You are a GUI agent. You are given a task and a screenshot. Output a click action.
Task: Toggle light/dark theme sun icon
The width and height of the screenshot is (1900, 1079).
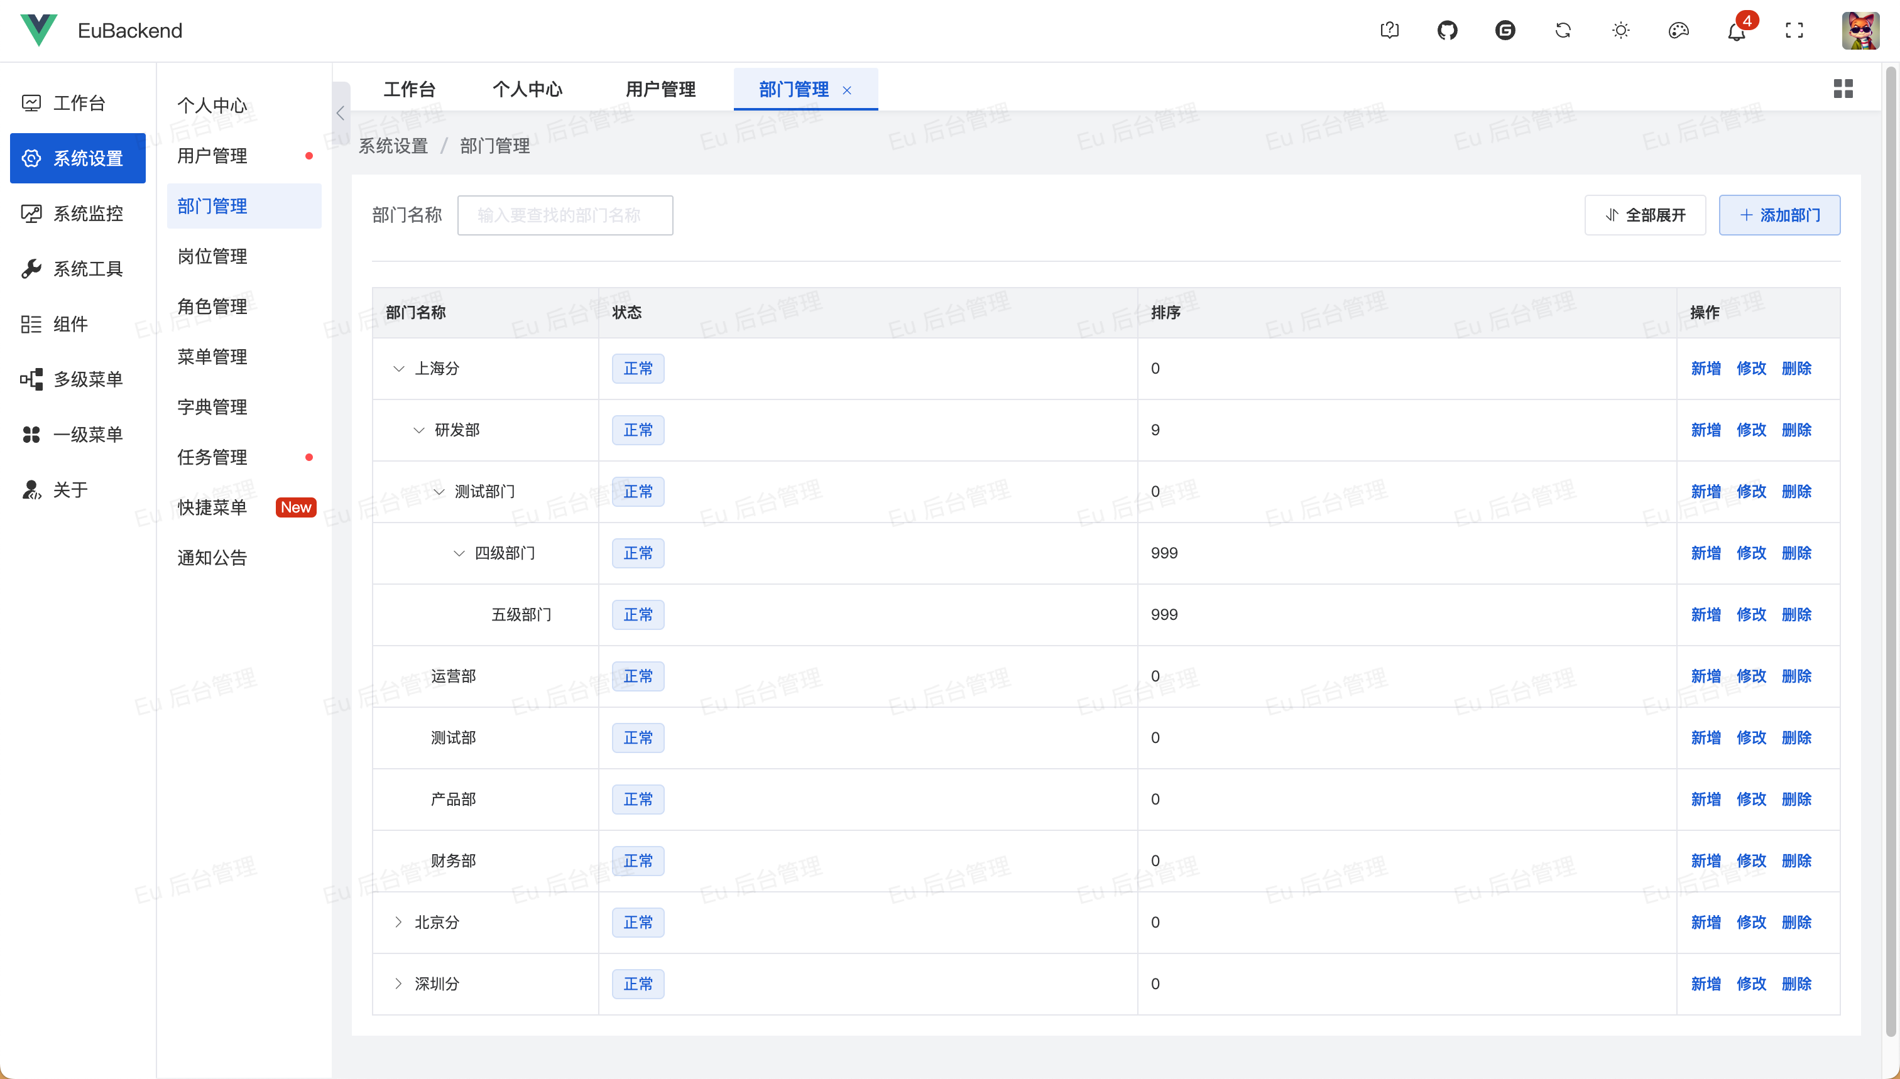coord(1620,30)
